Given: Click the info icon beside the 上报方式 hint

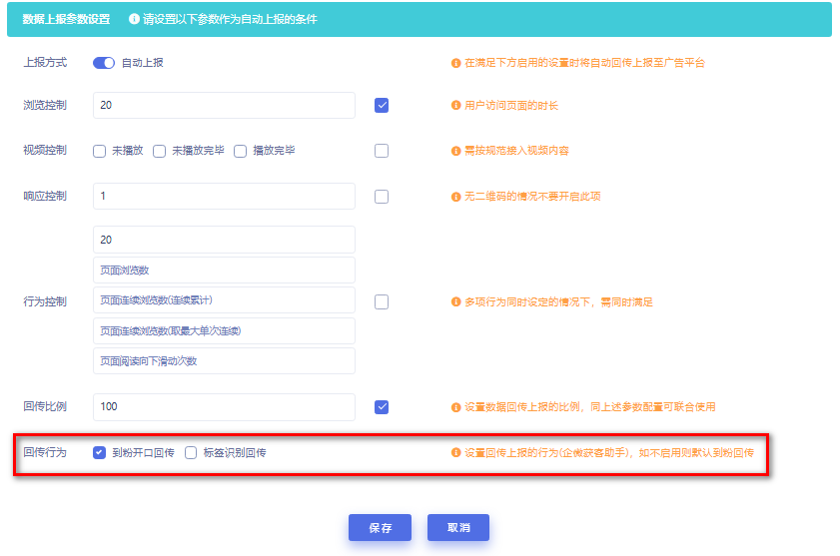Looking at the screenshot, I should [456, 63].
